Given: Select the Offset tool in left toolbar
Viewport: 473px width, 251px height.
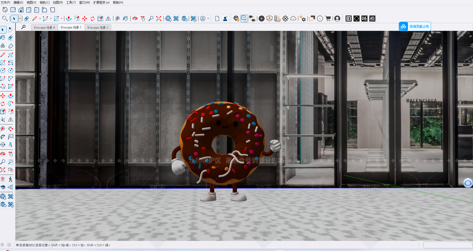Looking at the screenshot, I should click(x=11, y=112).
